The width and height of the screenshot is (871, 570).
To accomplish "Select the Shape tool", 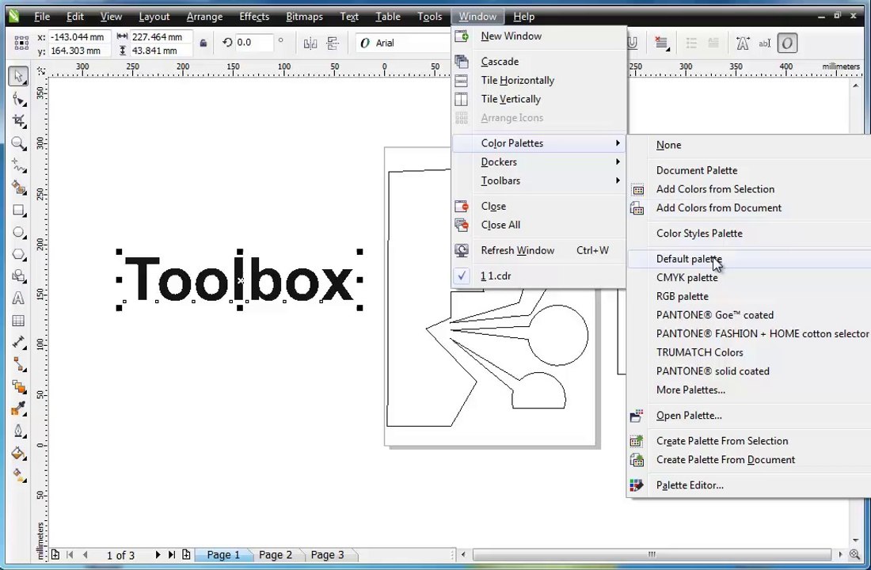I will click(x=18, y=100).
